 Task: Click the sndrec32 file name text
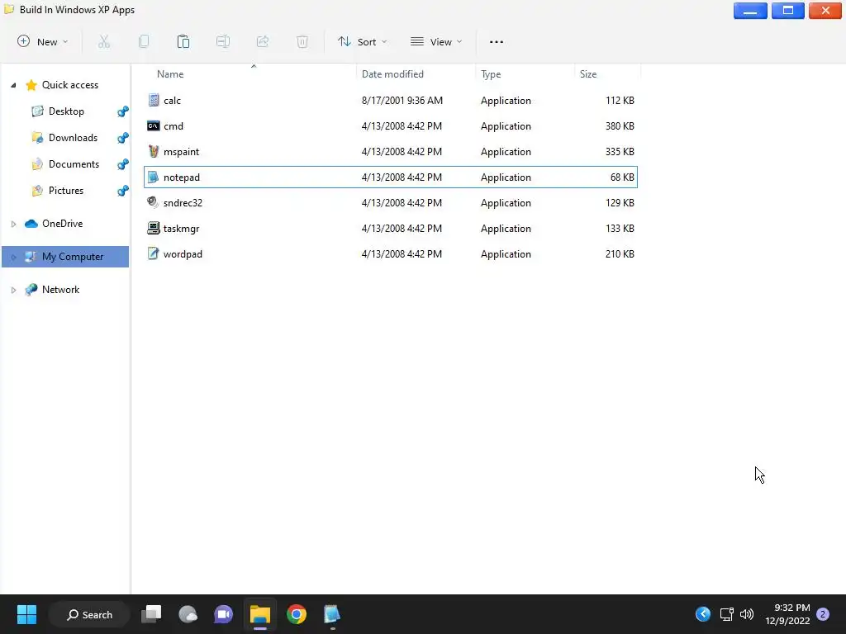click(183, 203)
